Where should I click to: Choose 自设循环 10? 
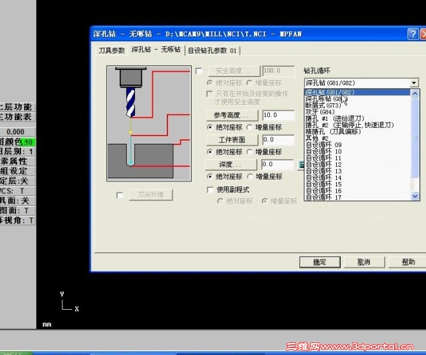(x=357, y=151)
